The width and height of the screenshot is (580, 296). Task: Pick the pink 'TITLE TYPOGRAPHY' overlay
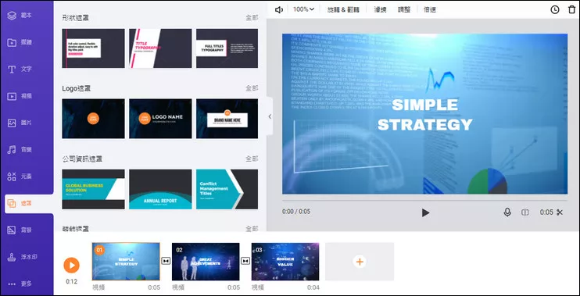(160, 48)
